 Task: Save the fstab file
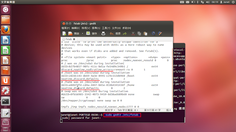[88, 33]
